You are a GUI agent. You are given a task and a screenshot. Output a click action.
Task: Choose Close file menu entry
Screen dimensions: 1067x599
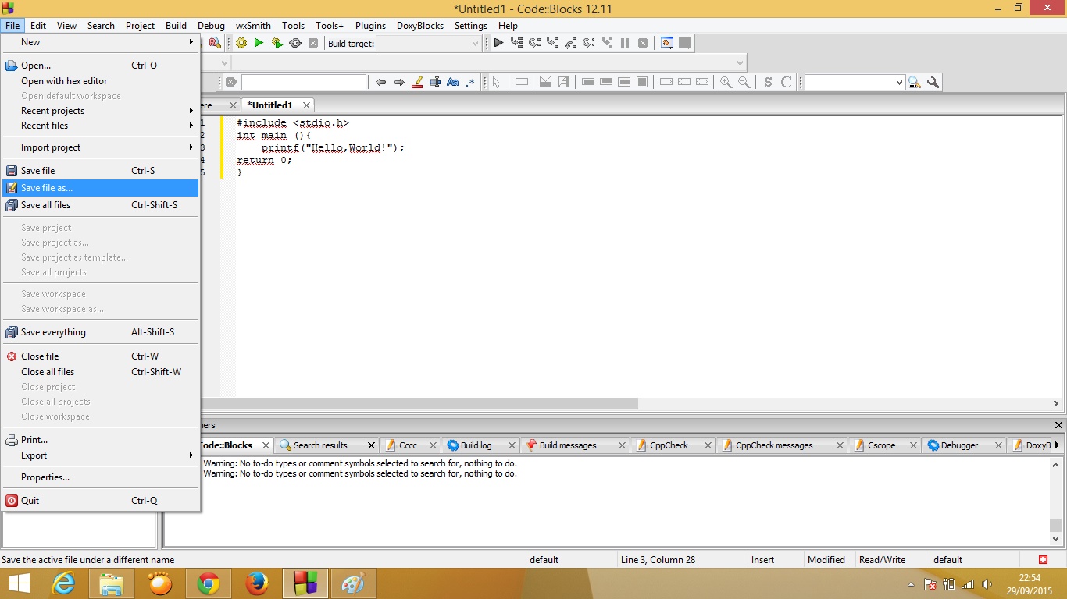(100, 356)
